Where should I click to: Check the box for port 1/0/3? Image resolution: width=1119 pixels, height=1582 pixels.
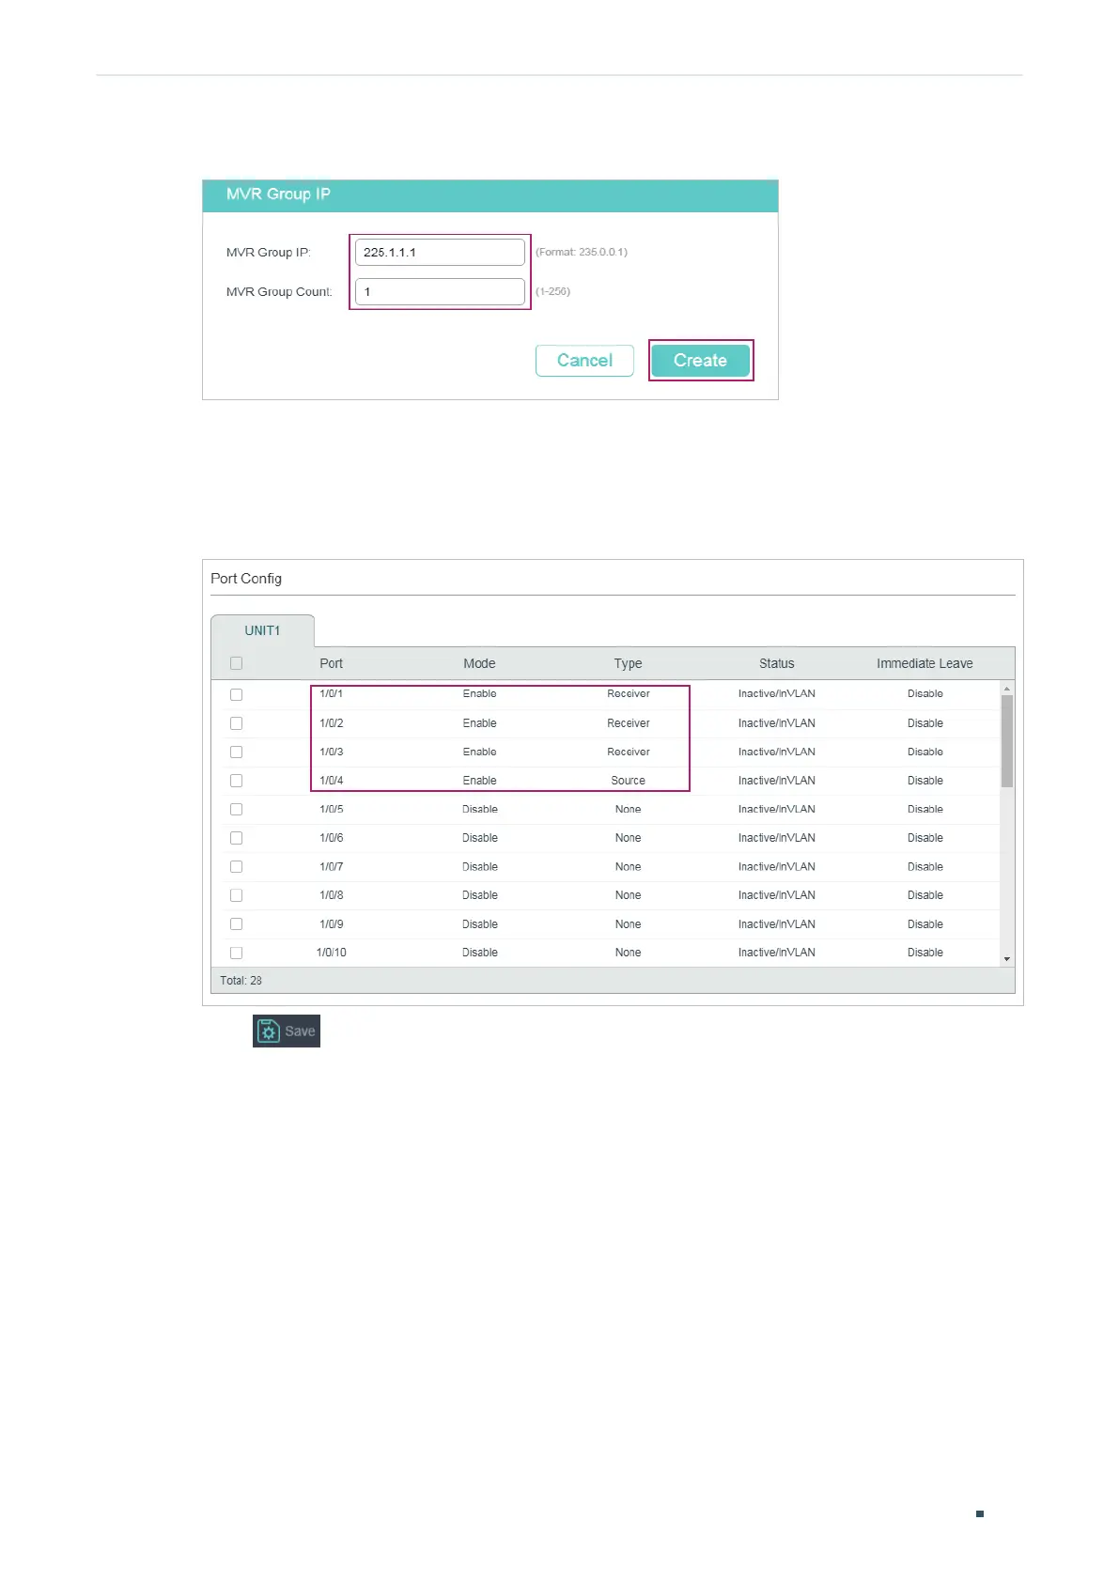(236, 752)
